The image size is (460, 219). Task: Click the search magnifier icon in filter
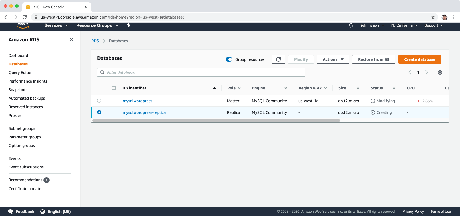click(x=102, y=72)
